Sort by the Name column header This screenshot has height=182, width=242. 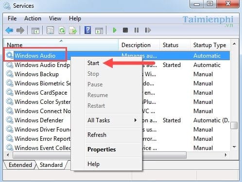tap(61, 45)
